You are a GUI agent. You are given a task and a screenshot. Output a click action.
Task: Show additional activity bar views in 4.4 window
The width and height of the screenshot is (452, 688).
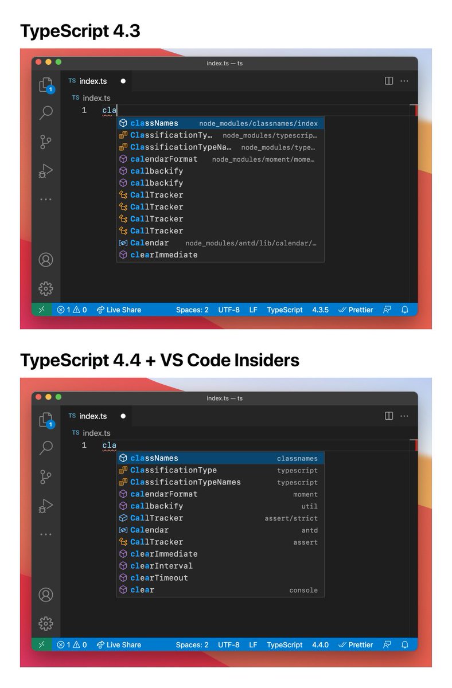[46, 534]
